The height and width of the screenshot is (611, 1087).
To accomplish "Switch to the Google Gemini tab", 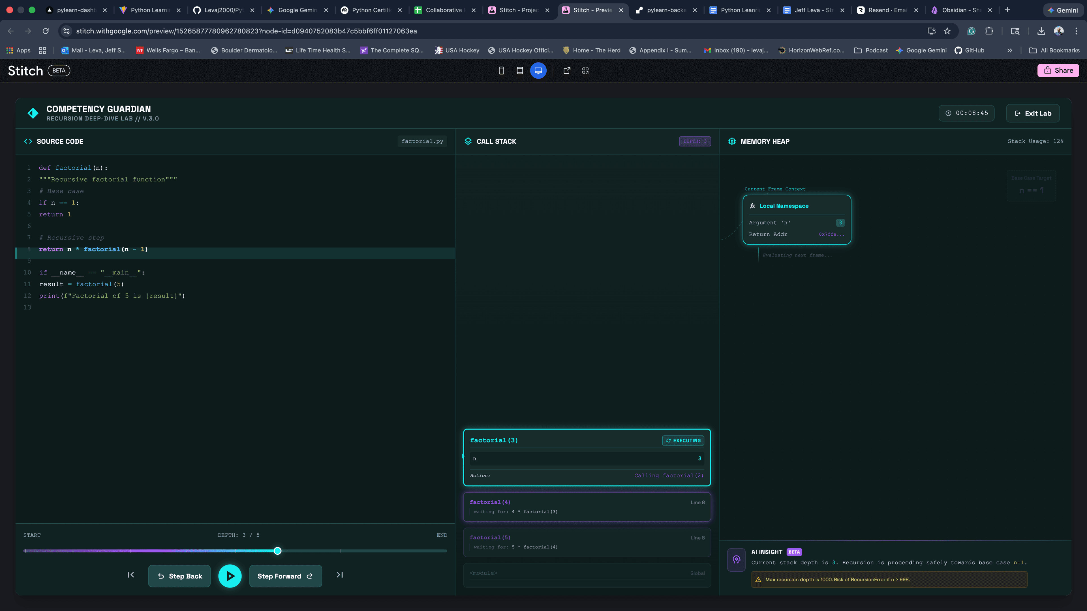I will click(x=297, y=10).
